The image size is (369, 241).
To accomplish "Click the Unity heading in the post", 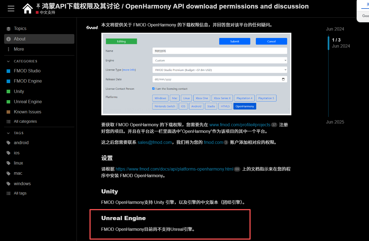I will pyautogui.click(x=110, y=191).
